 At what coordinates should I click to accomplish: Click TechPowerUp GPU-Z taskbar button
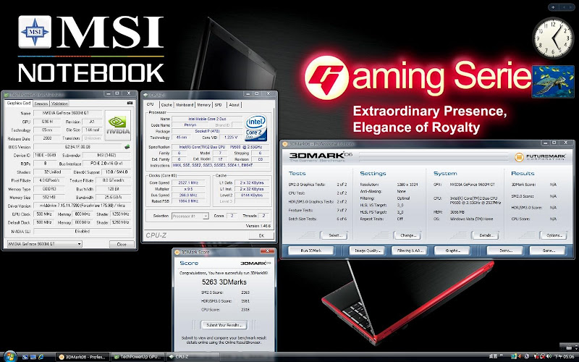[137, 357]
